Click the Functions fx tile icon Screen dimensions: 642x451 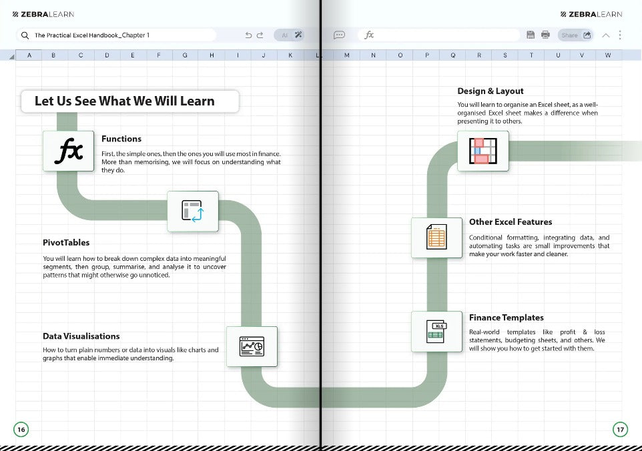(68, 151)
